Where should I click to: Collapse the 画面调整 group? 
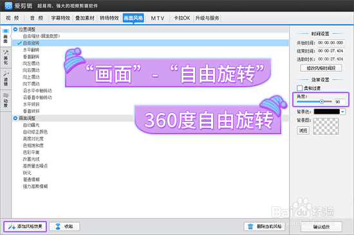[15, 118]
